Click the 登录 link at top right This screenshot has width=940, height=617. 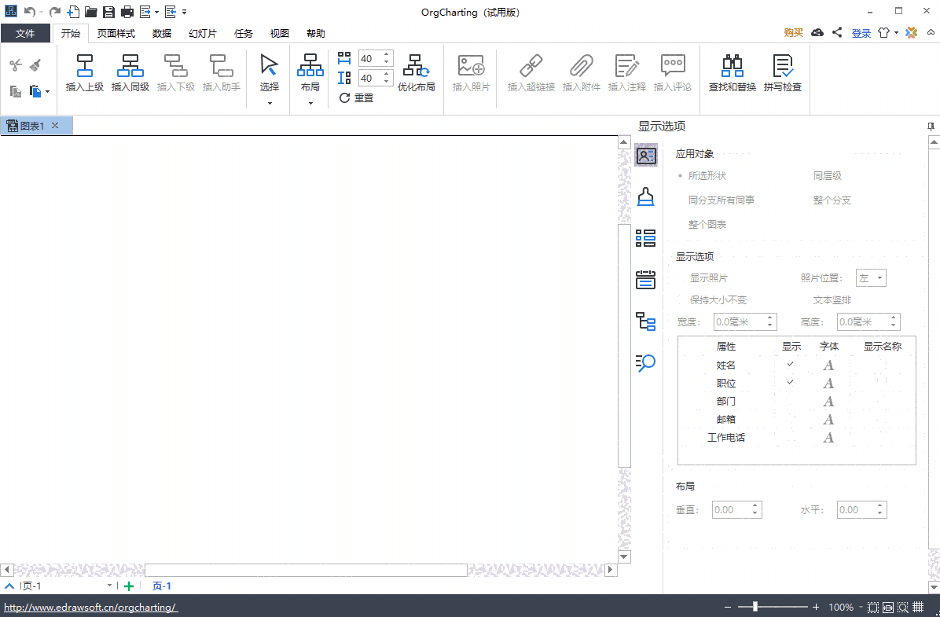(x=861, y=33)
